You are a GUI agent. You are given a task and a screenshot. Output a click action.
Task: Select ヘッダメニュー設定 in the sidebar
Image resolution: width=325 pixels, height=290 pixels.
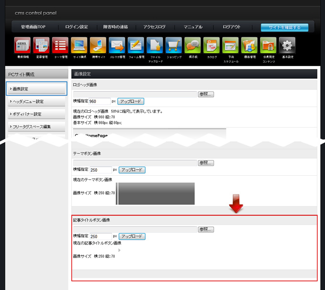(36, 101)
